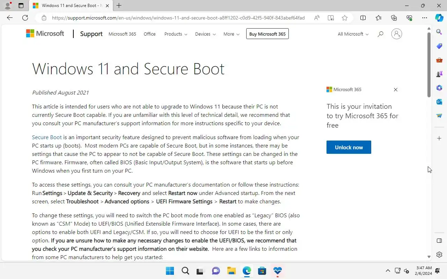This screenshot has width=447, height=279.
Task: Select the Windows 11 and Secure Boot tab
Action: tap(71, 6)
